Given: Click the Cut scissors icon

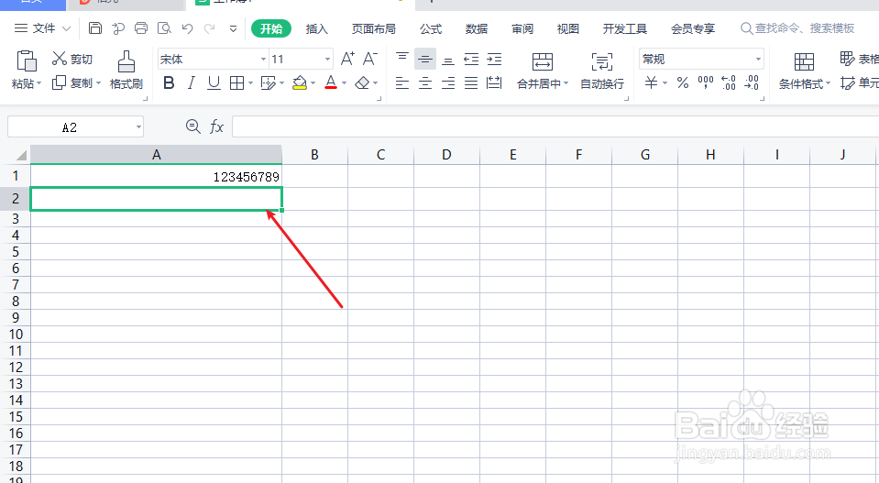Looking at the screenshot, I should pyautogui.click(x=59, y=59).
